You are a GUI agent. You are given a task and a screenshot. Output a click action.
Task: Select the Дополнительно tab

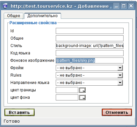43,16
